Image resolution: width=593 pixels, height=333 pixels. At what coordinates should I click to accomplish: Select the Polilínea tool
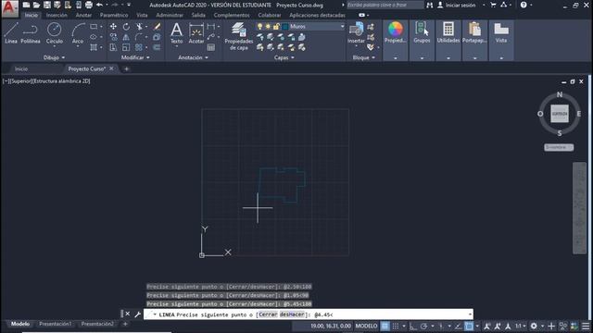click(x=31, y=33)
